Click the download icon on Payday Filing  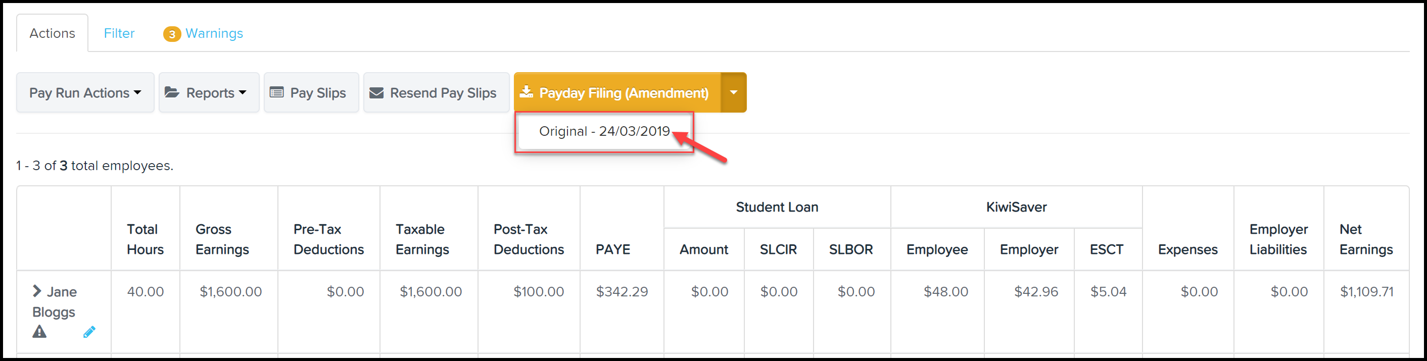pos(526,92)
